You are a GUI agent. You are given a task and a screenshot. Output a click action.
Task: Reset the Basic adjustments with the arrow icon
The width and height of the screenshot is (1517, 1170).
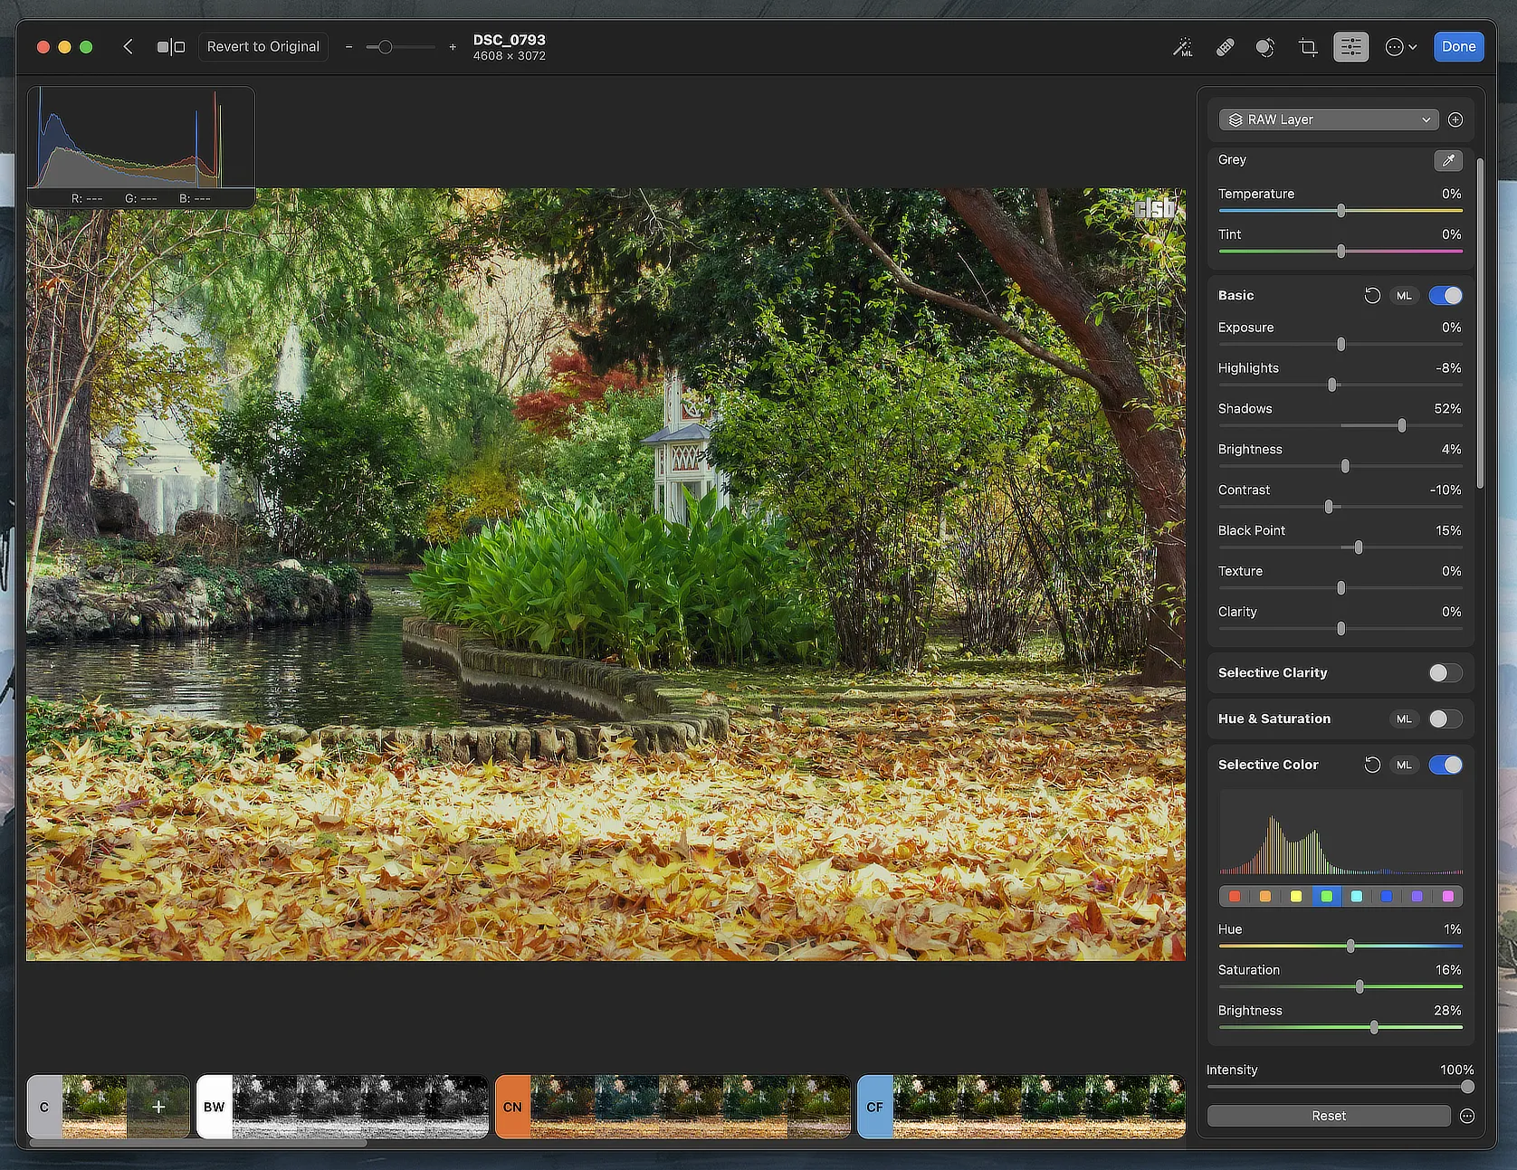1372,296
